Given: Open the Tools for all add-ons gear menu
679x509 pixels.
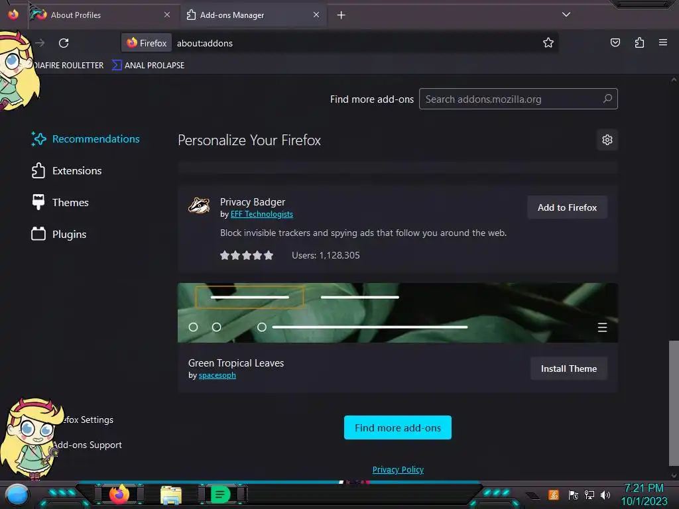Looking at the screenshot, I should point(607,140).
